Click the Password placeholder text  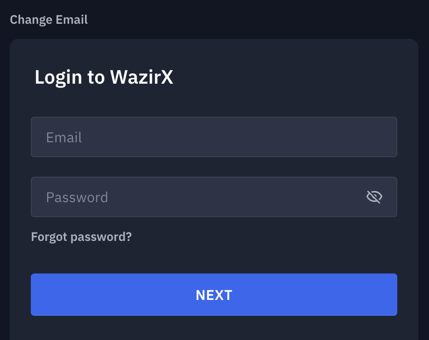(x=77, y=197)
